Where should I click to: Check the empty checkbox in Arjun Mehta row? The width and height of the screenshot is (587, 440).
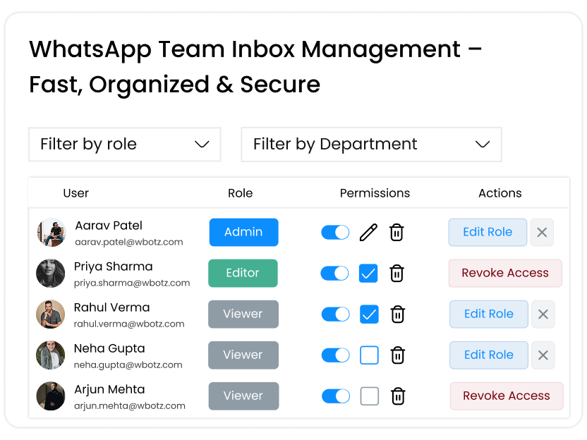[x=370, y=396]
